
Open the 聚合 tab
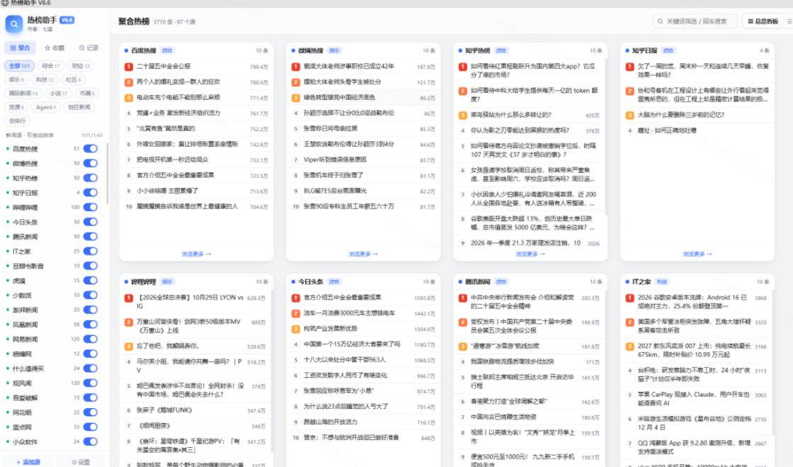click(x=21, y=47)
